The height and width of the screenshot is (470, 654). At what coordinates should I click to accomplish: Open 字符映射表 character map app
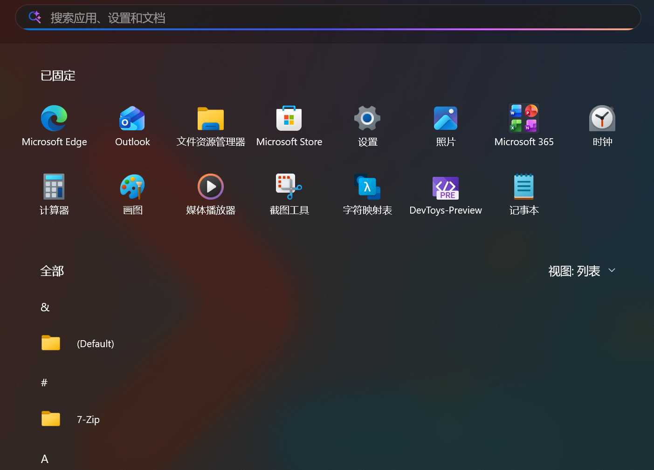(x=367, y=187)
